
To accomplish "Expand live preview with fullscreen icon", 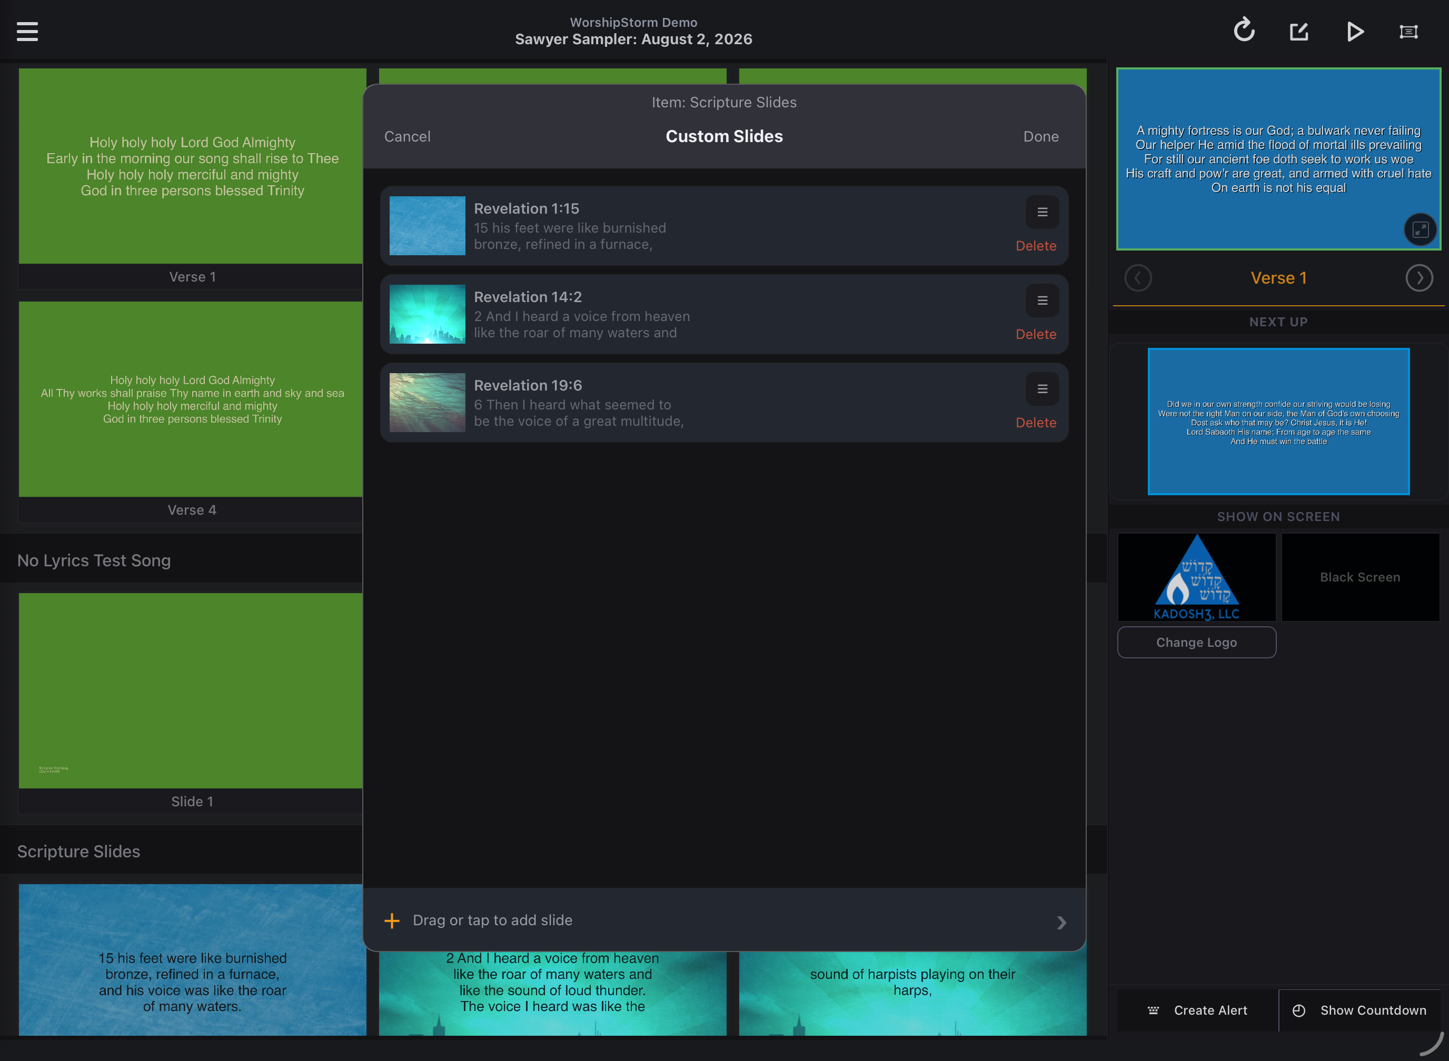I will point(1420,229).
